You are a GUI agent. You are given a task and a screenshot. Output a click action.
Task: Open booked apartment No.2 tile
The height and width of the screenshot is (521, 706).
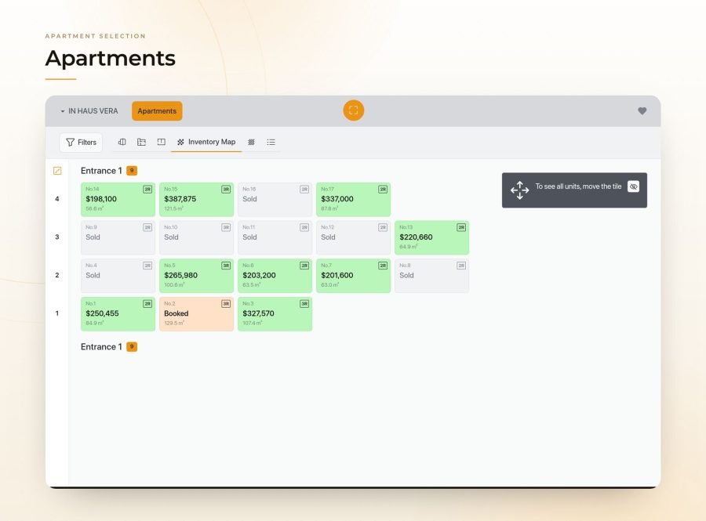(196, 313)
